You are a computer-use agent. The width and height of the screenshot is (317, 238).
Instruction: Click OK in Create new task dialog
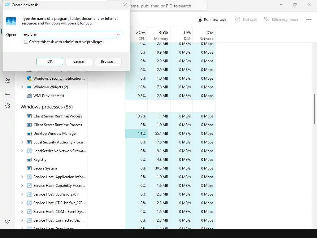50,61
